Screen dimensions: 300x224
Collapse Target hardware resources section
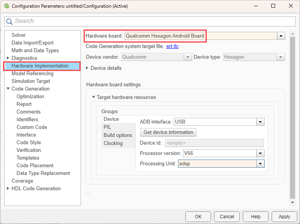tap(93, 97)
